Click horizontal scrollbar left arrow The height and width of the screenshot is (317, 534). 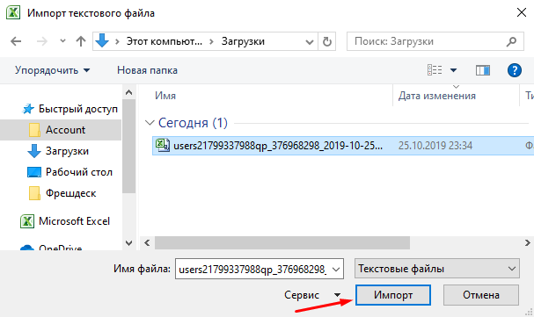(147, 243)
